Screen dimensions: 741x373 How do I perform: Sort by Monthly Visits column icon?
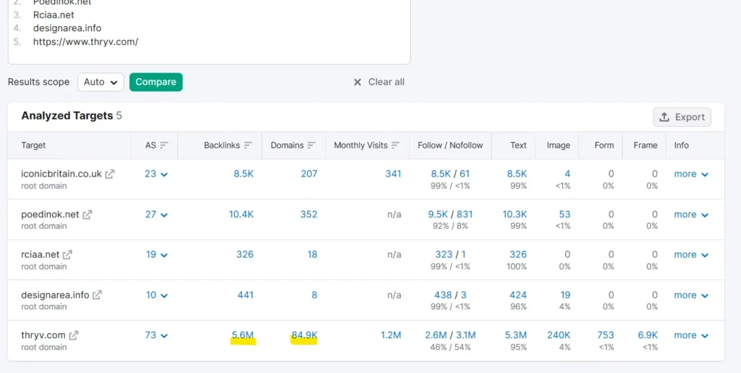[396, 146]
